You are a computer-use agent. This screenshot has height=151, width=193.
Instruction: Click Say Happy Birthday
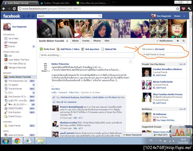click(x=165, y=120)
